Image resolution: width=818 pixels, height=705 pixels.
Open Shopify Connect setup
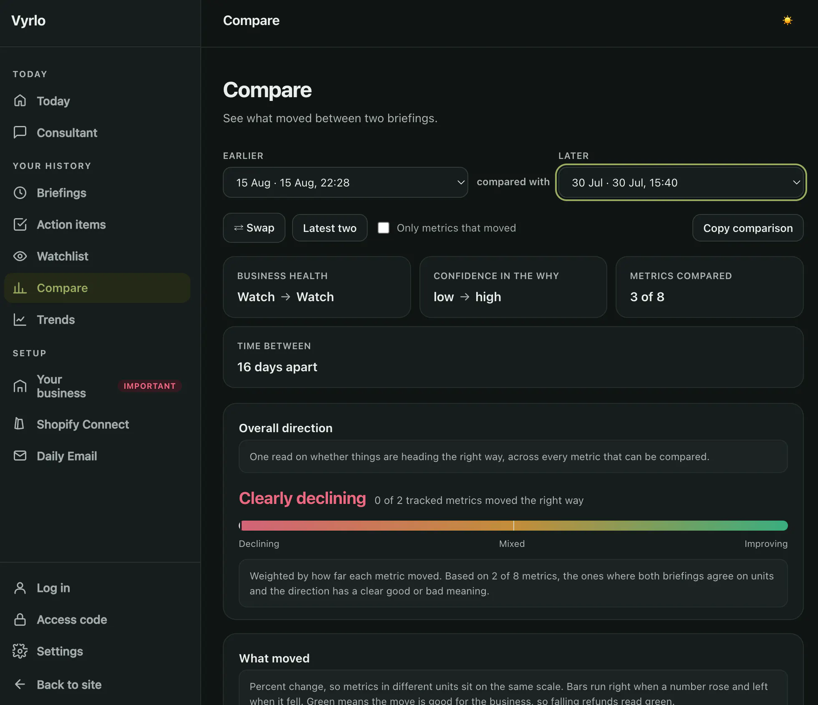point(97,424)
